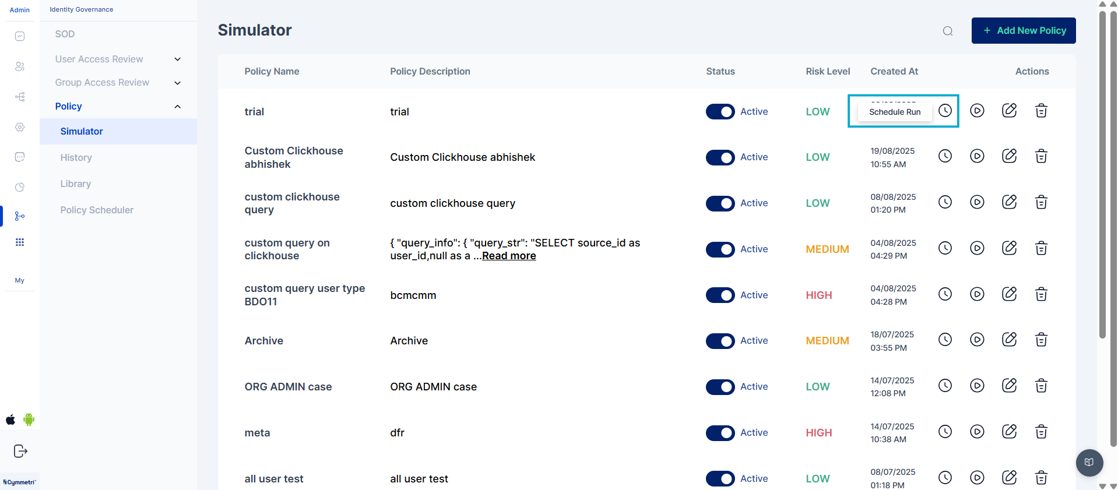Delete the custom query on clickhouse policy
Screen dimensions: 1118x490
pyautogui.click(x=1041, y=248)
